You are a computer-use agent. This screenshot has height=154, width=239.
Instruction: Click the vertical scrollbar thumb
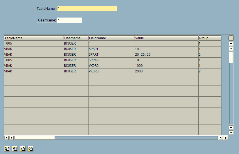[231, 57]
